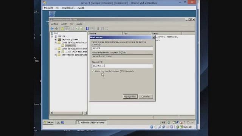The height and width of the screenshot is (136, 242).
Task: Expand Registros globales node
Action: coord(56,39)
